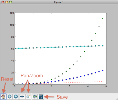Click the x-axis label 3
Screen dimensions: 118x100
click(69, 86)
